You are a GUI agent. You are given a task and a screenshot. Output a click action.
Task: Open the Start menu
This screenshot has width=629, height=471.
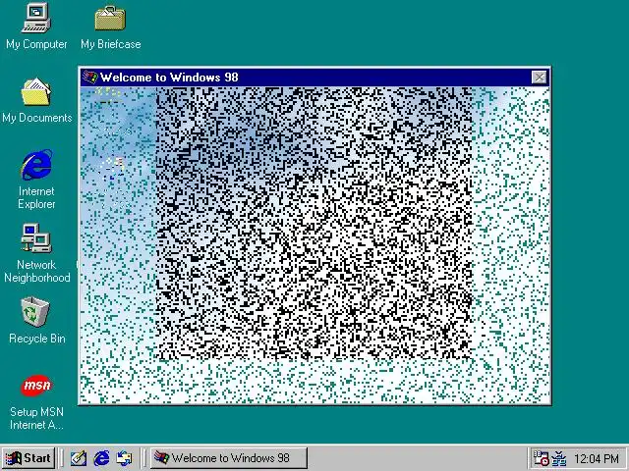(x=29, y=458)
